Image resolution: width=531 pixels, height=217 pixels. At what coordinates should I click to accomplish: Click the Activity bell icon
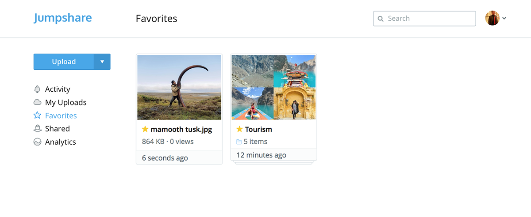(x=38, y=89)
